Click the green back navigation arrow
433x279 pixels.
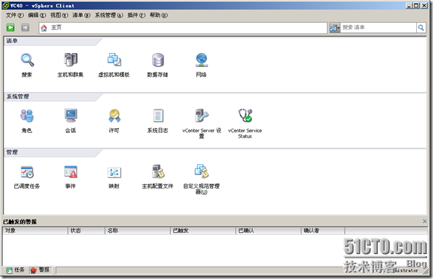11,27
